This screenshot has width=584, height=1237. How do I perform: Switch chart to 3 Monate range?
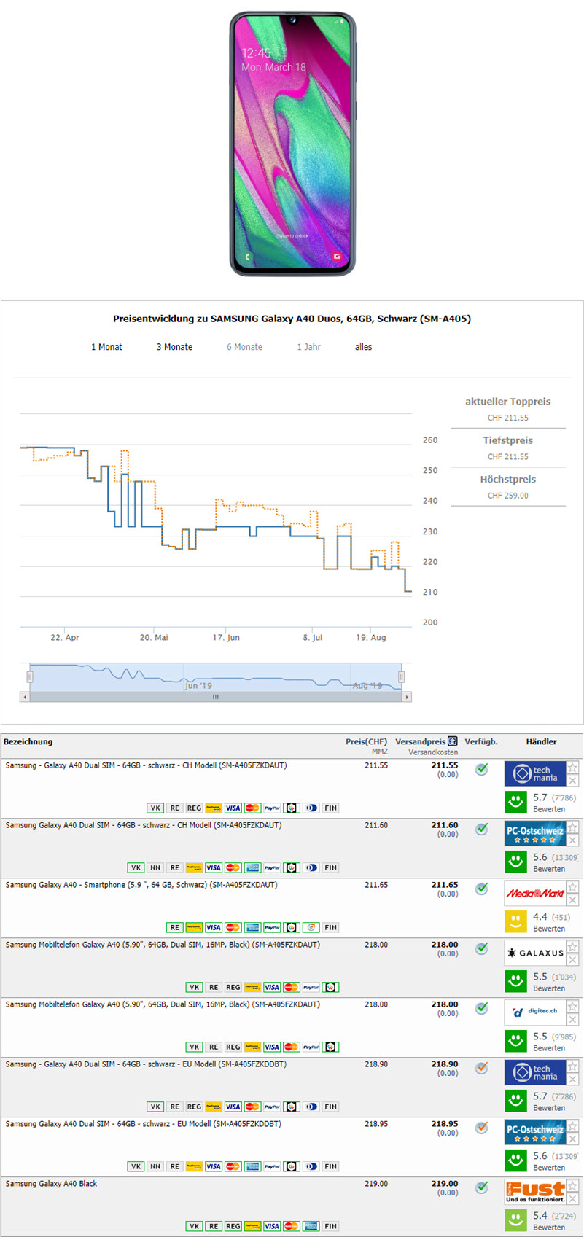tap(174, 347)
